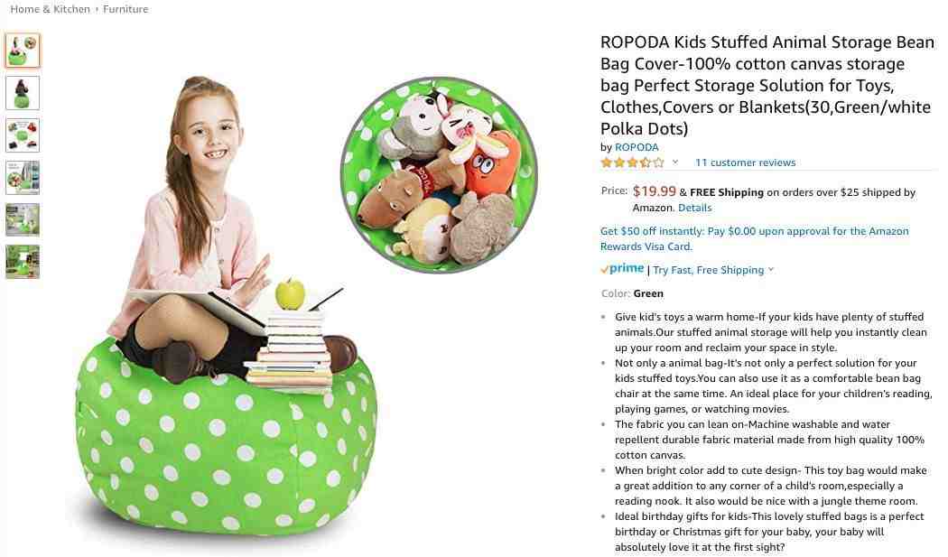Click Try Fast, Free Shipping link
This screenshot has width=948, height=557.
point(708,270)
